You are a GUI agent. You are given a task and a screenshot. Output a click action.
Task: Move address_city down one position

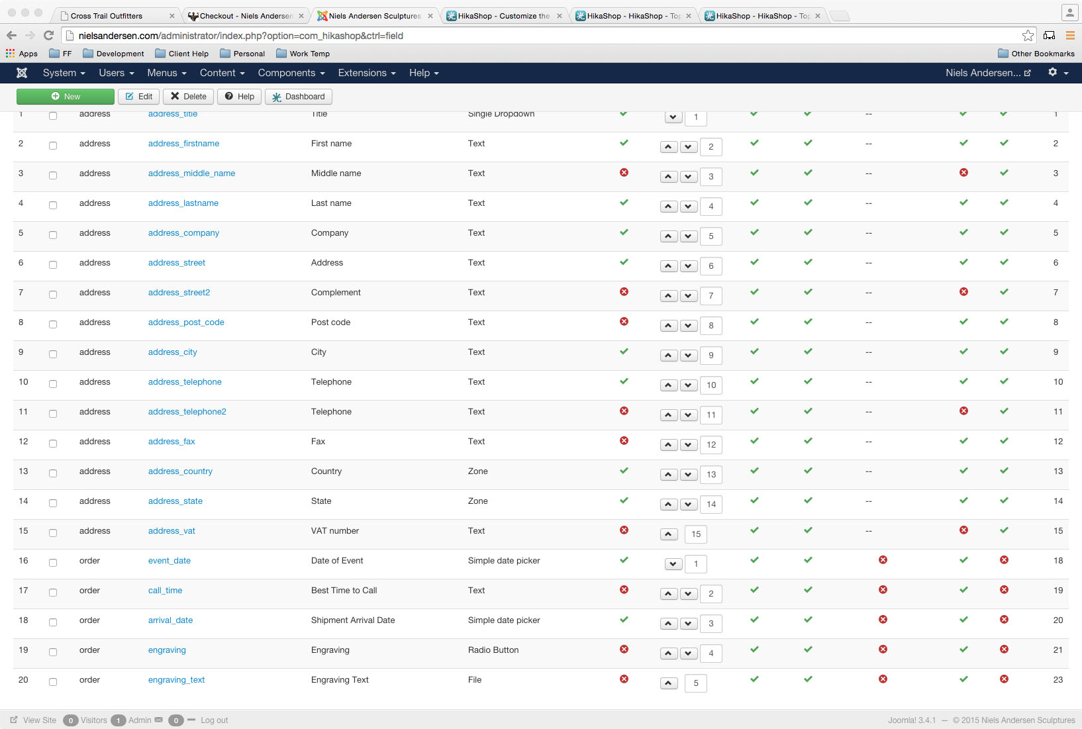tap(689, 356)
